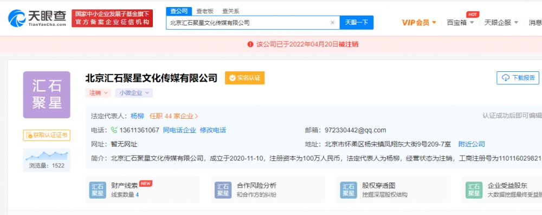Viewport: 542px width, 215px height.
Task: Open the 股权穿透图 card icon
Action: tap(349, 190)
